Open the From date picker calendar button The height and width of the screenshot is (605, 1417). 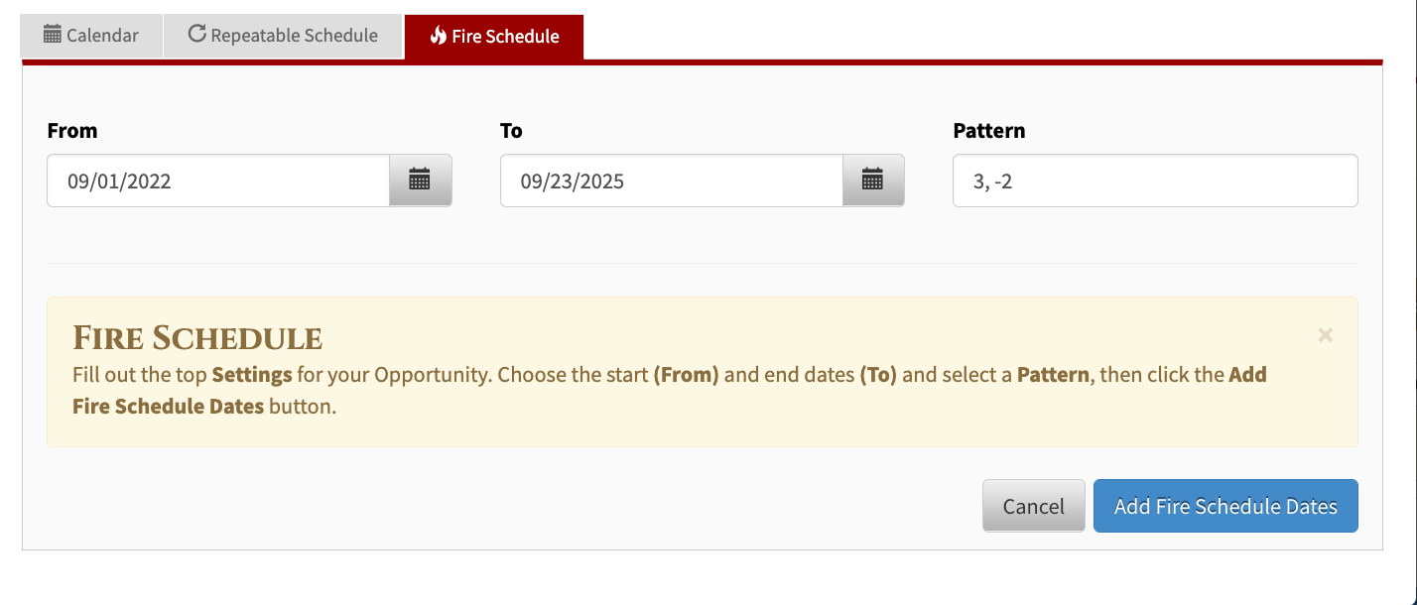[420, 181]
